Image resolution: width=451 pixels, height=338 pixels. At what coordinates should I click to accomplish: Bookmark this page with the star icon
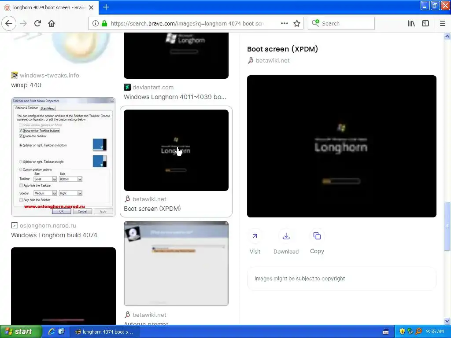tap(297, 23)
